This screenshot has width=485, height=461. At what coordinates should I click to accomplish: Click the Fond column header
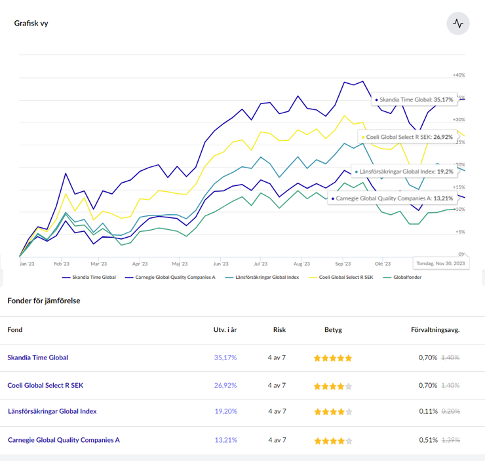click(15, 329)
